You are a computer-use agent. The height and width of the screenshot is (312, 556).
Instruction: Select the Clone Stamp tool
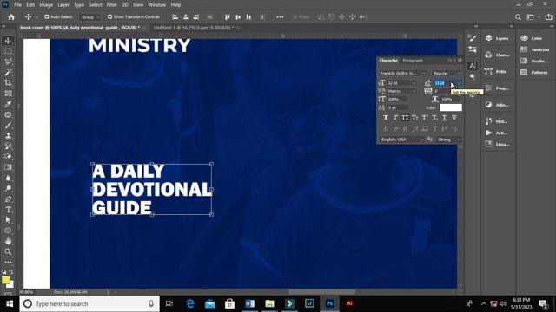pyautogui.click(x=8, y=136)
